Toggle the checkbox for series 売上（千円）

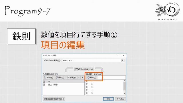(44, 85)
